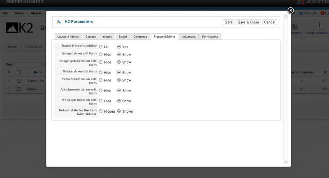Set Enable frontend editing to Yes
This screenshot has height=178, width=329.
[119, 47]
